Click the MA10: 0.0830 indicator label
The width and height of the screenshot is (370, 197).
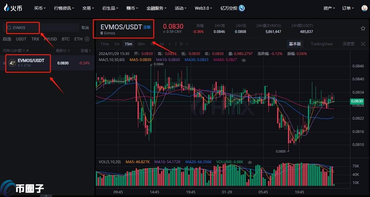[168, 60]
